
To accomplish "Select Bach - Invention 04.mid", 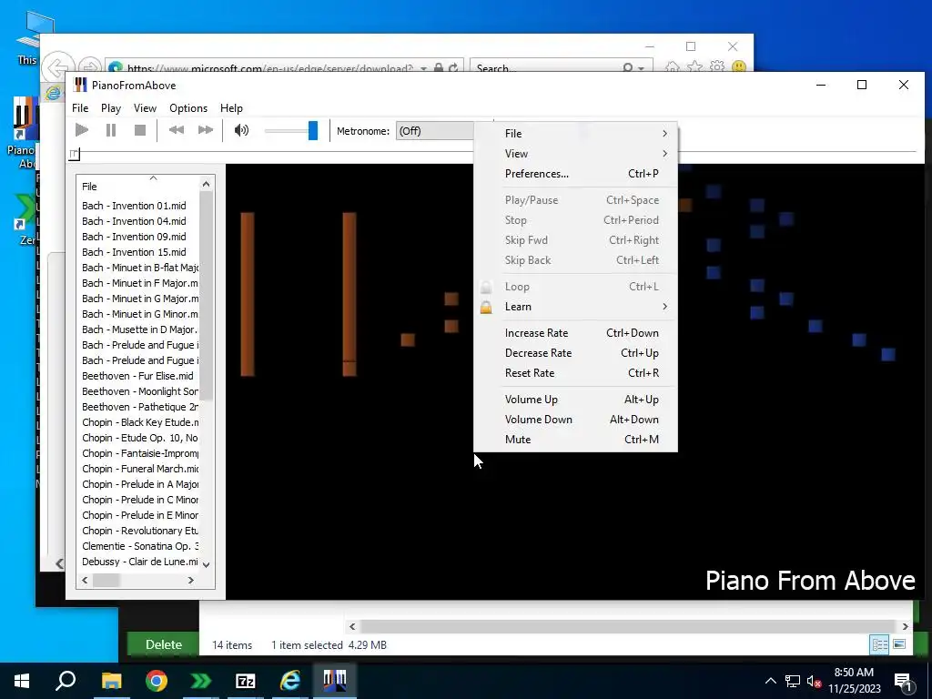I will [134, 221].
